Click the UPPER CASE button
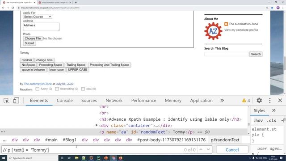 tap(77, 70)
